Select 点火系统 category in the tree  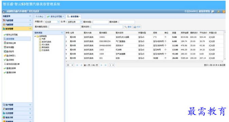(x=44, y=45)
